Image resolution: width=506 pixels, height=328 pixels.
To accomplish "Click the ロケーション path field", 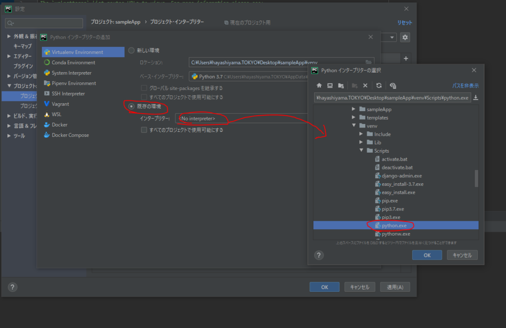I will [x=281, y=62].
